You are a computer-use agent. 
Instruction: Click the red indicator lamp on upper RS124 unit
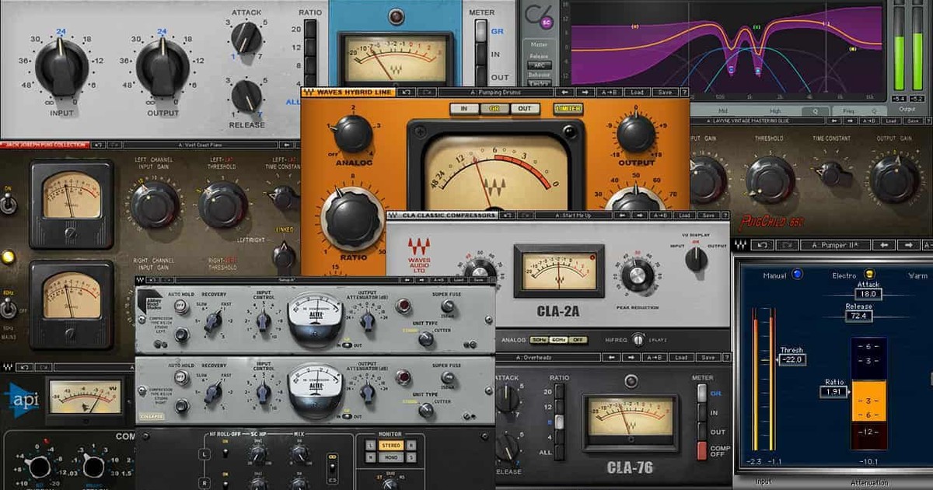[x=404, y=305]
